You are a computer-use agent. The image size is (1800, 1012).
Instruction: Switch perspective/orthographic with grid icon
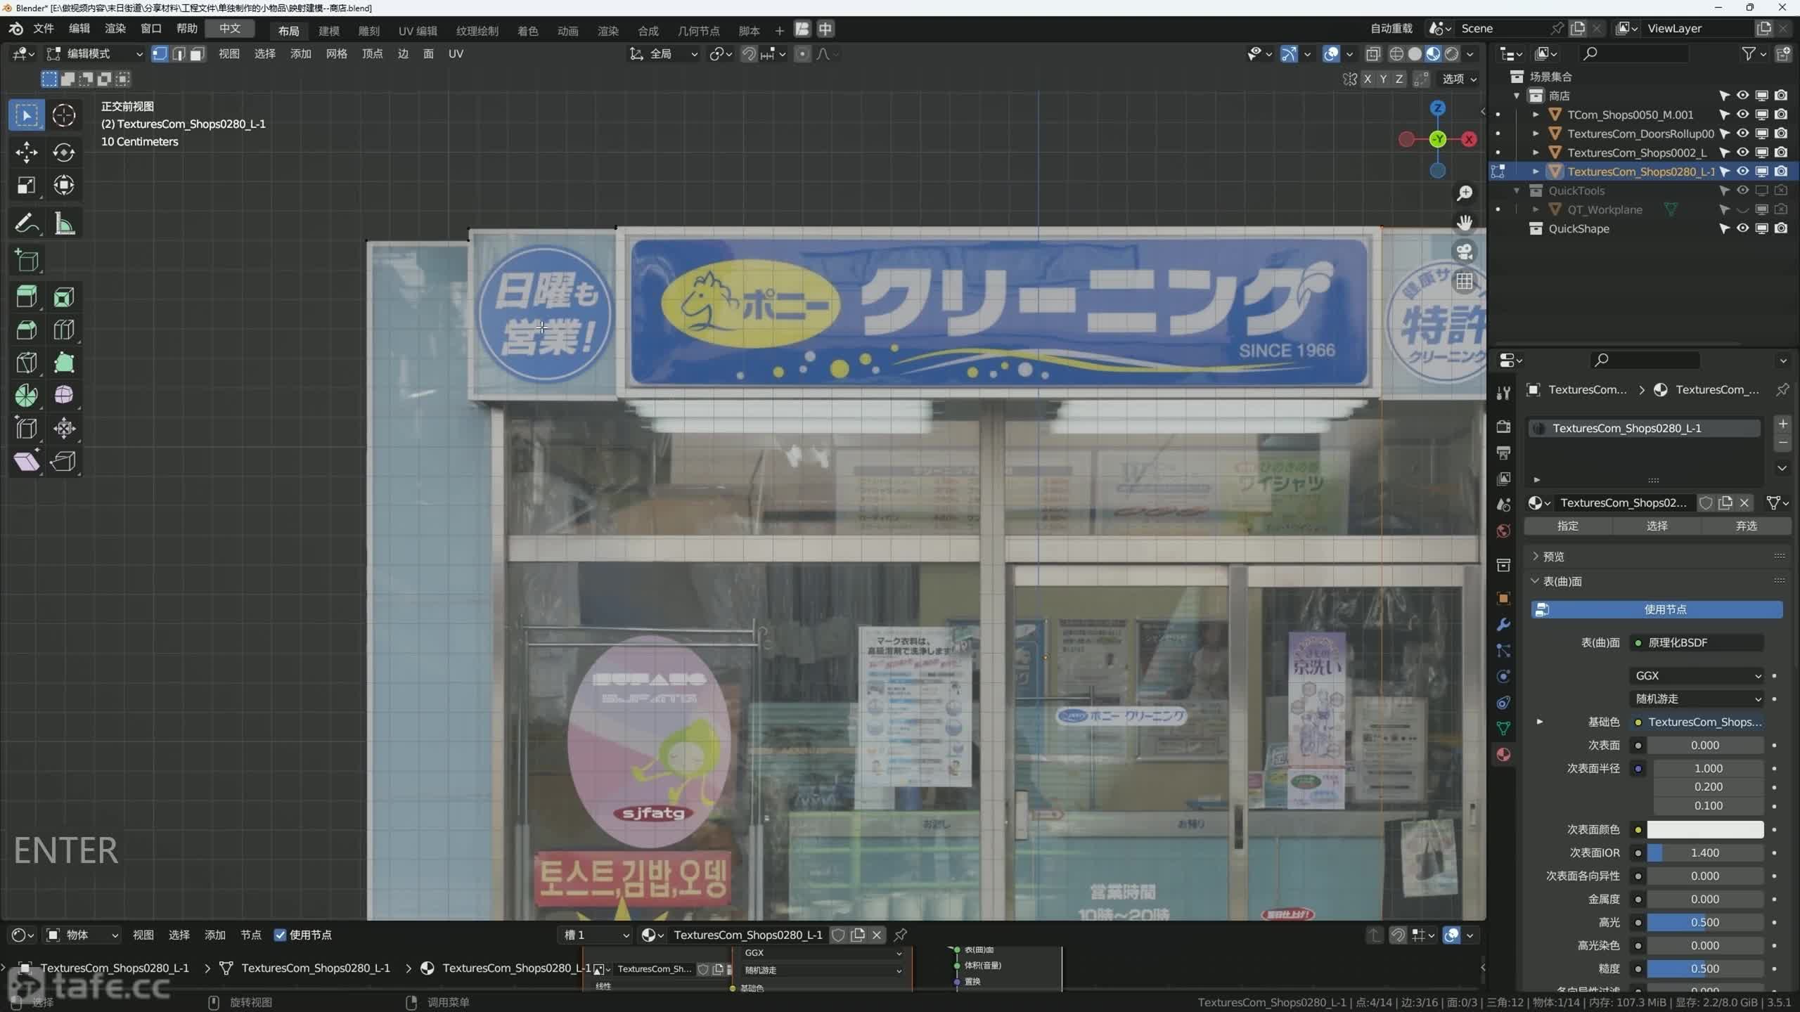1465,282
